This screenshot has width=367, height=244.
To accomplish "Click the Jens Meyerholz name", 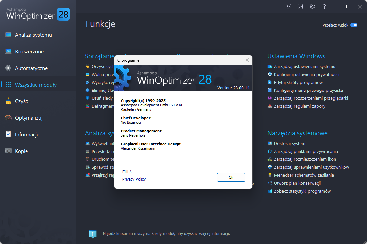I will (133, 135).
